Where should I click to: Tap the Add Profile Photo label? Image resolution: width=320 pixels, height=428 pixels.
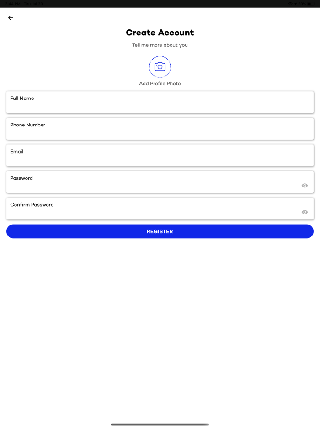(160, 83)
